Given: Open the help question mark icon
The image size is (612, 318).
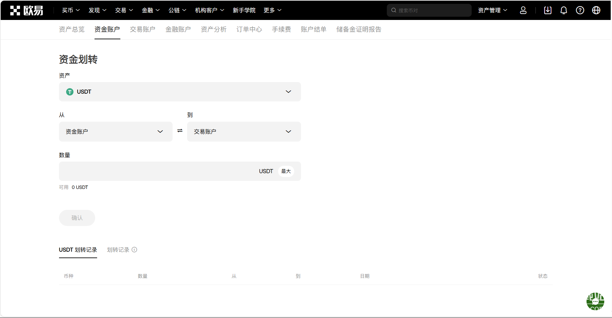Looking at the screenshot, I should click(x=580, y=10).
